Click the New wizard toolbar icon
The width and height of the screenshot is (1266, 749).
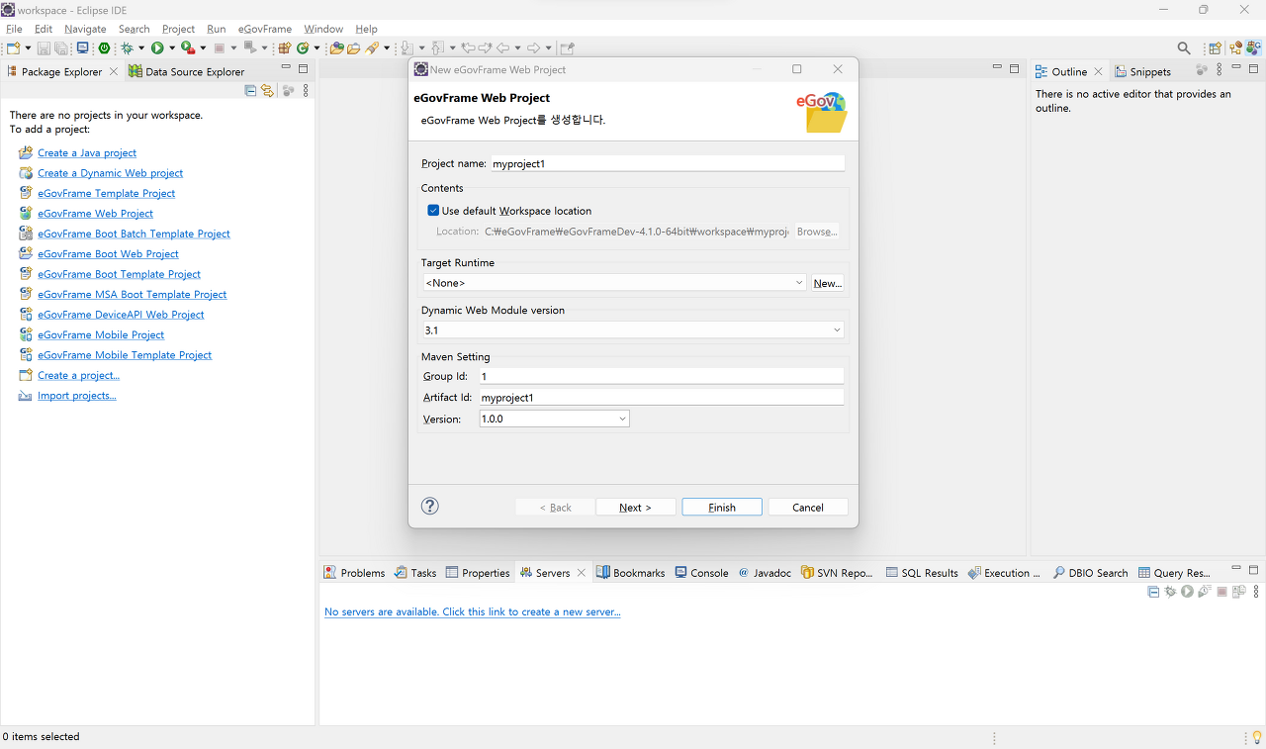tap(13, 47)
